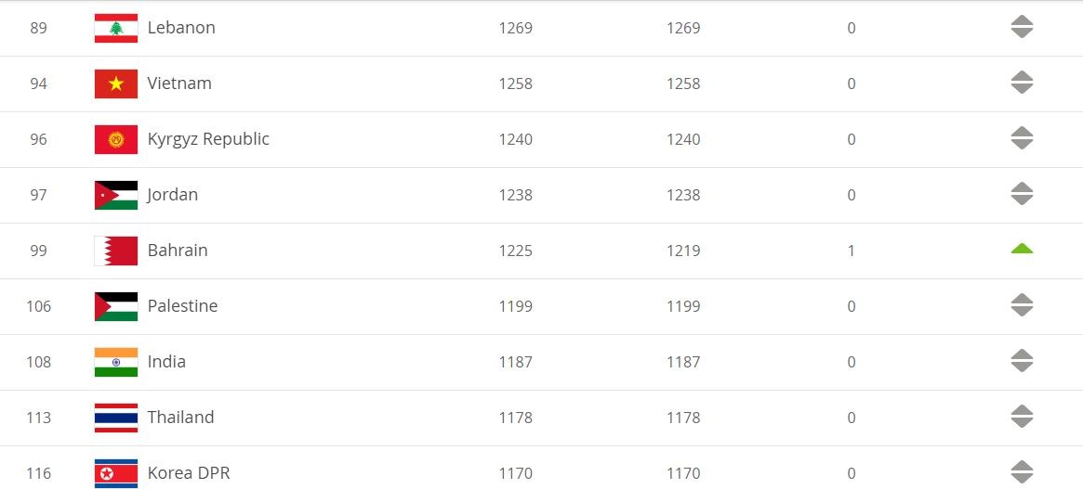Click Bahrain's green up-arrow rank indicator
The width and height of the screenshot is (1083, 489).
pyautogui.click(x=1022, y=249)
